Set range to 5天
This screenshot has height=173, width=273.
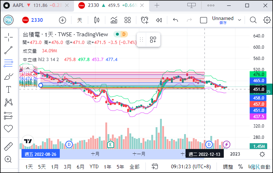[42, 167]
